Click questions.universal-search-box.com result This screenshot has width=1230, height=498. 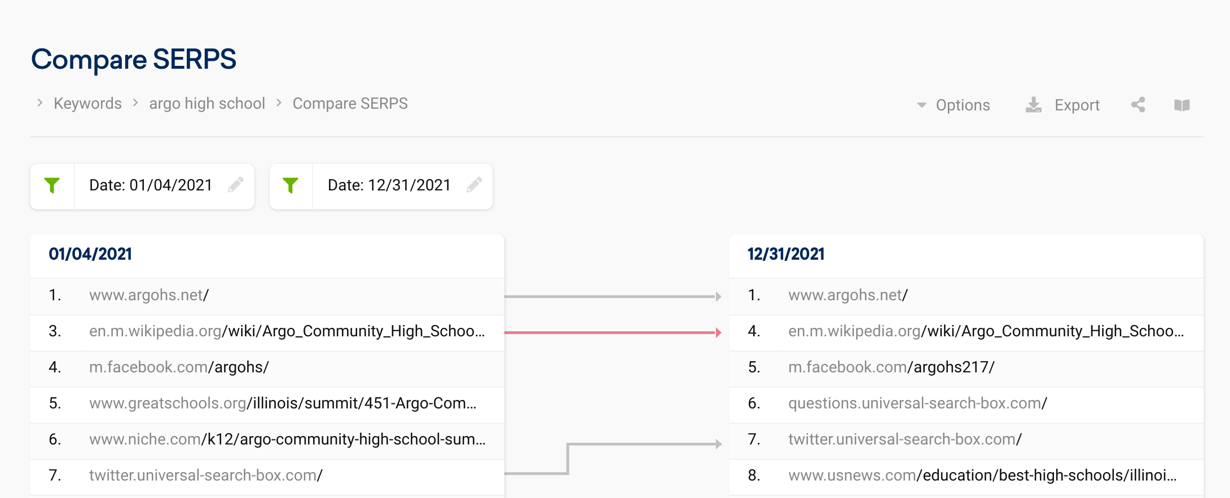pos(917,403)
